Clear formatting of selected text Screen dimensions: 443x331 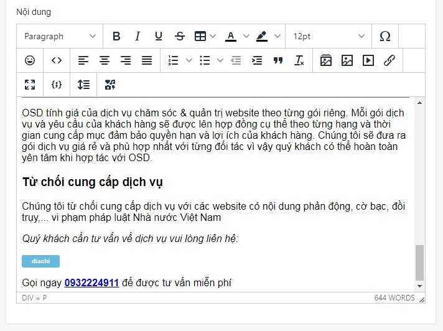point(299,60)
